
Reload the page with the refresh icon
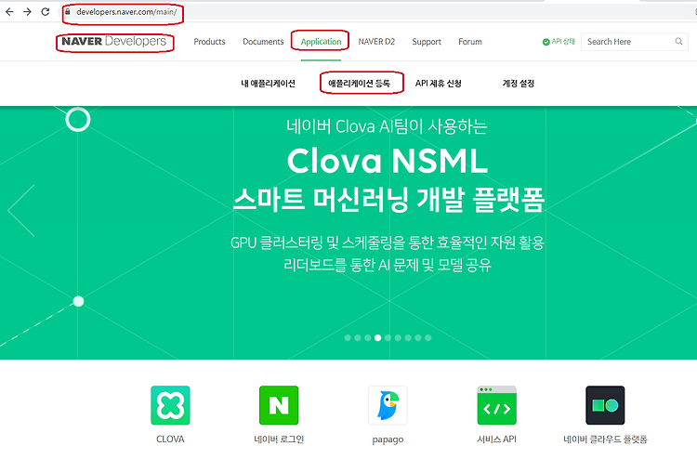(x=46, y=12)
